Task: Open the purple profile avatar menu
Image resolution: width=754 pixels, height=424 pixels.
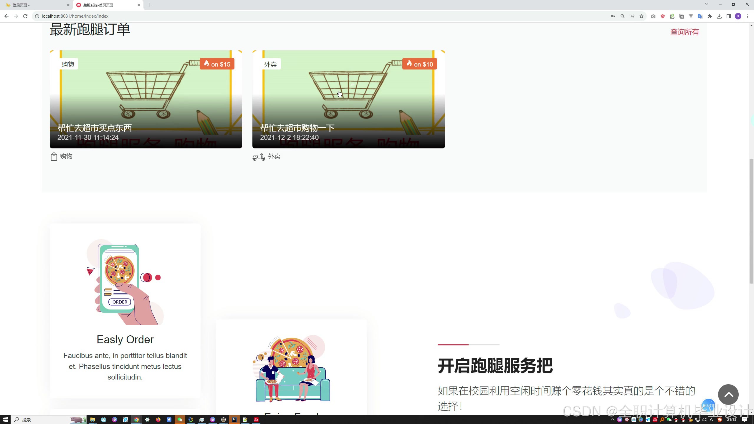Action: point(738,16)
